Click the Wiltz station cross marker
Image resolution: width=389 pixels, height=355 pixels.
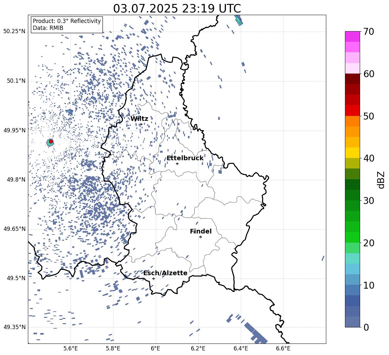click(x=141, y=124)
